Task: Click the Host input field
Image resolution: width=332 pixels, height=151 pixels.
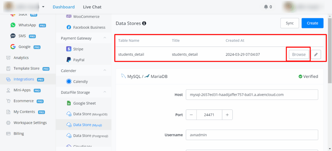Action: coord(252,95)
